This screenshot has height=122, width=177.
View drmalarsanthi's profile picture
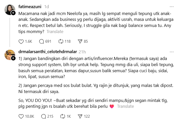pos(9,55)
